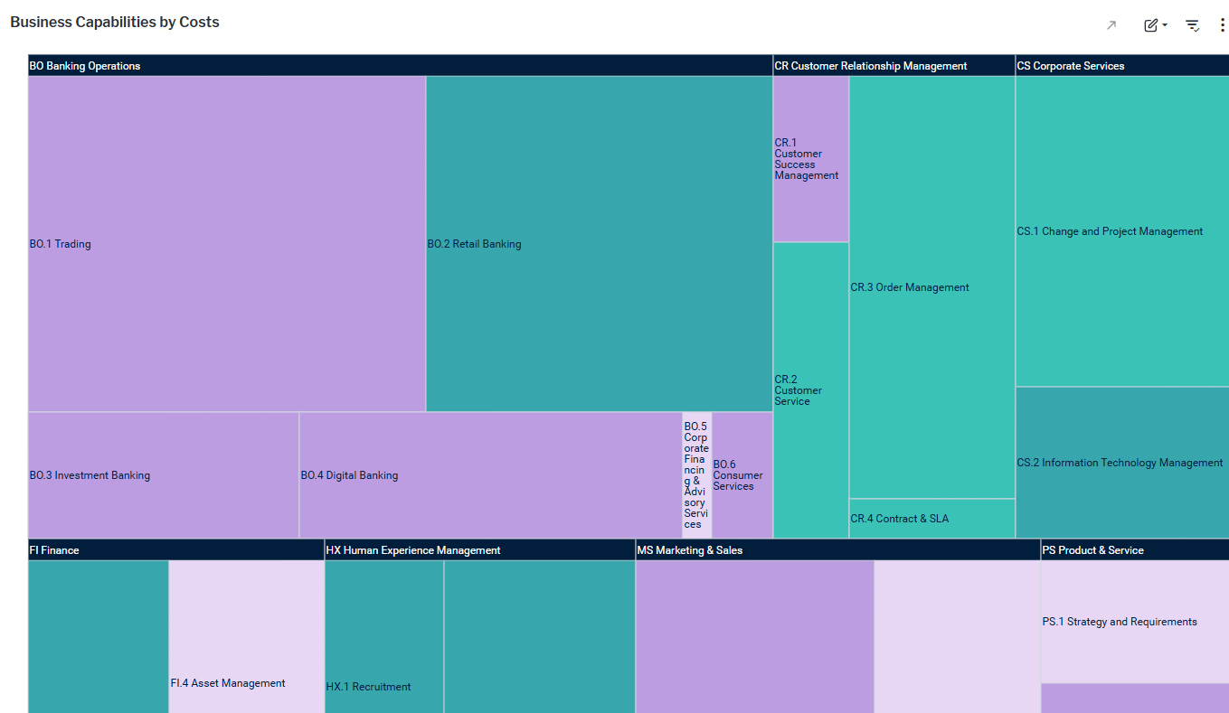The height and width of the screenshot is (713, 1229).
Task: Select the CR.3 Order Management tile
Action: [x=931, y=287]
